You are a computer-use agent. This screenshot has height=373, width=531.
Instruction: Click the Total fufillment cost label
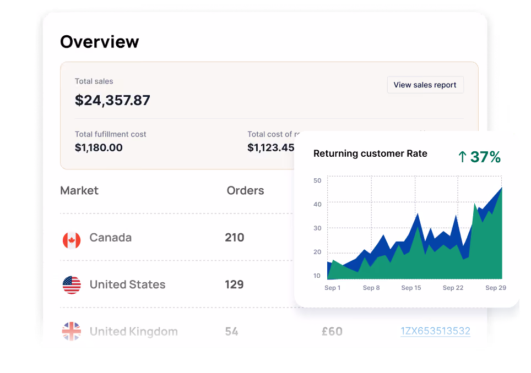tap(110, 134)
